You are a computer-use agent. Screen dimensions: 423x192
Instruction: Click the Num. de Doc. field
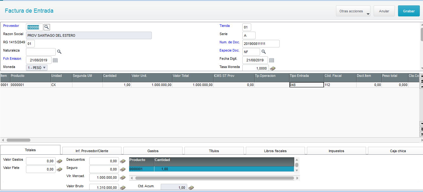(261, 44)
